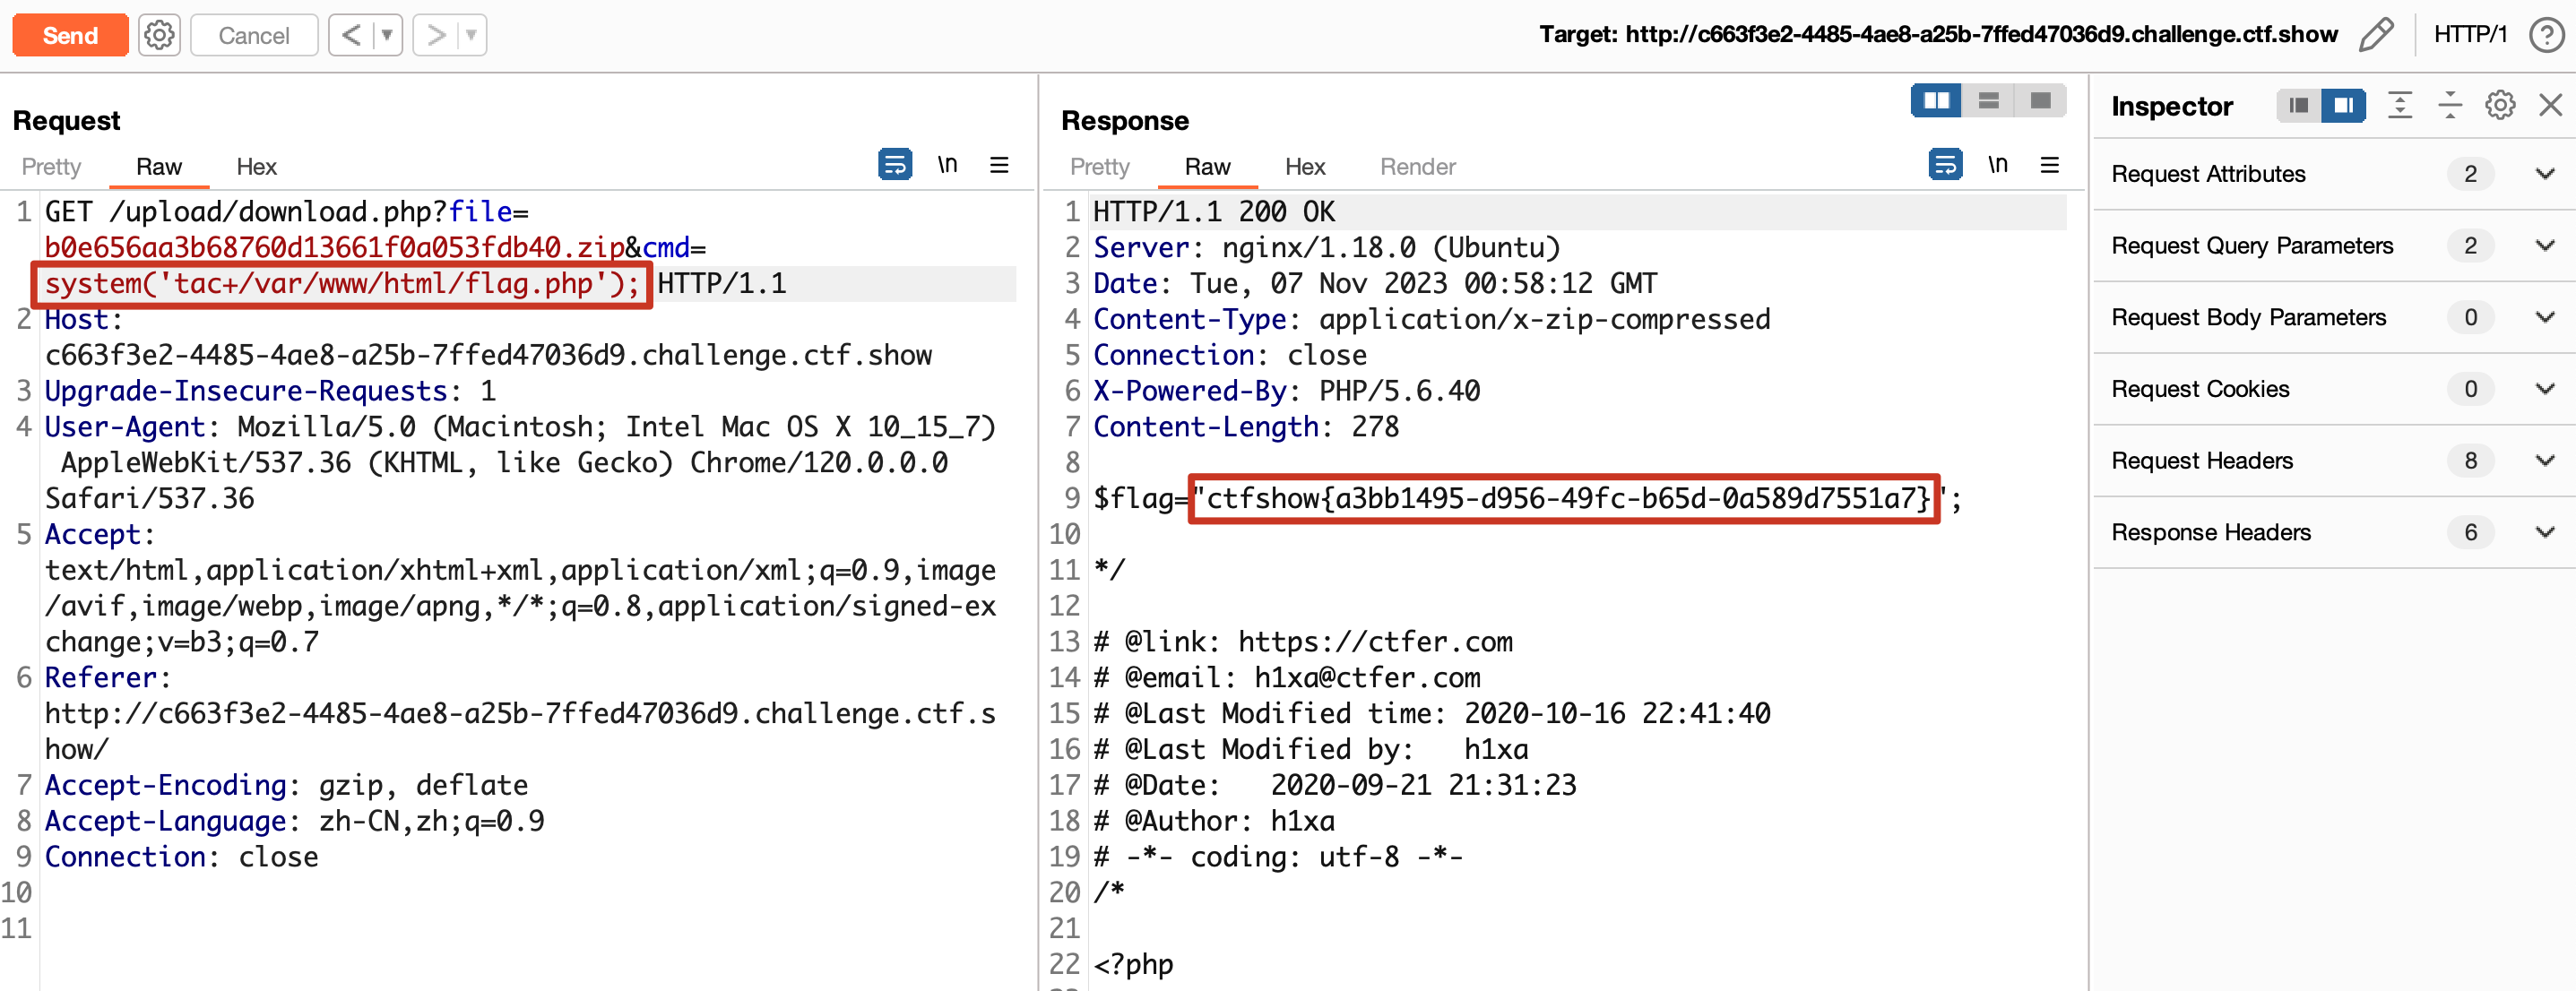Click the 'HTTP/1.1 200 OK' status line

[x=1214, y=212]
